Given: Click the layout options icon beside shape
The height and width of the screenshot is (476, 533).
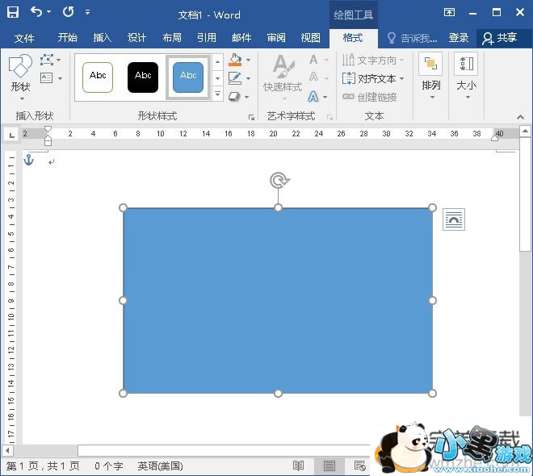Looking at the screenshot, I should 454,219.
